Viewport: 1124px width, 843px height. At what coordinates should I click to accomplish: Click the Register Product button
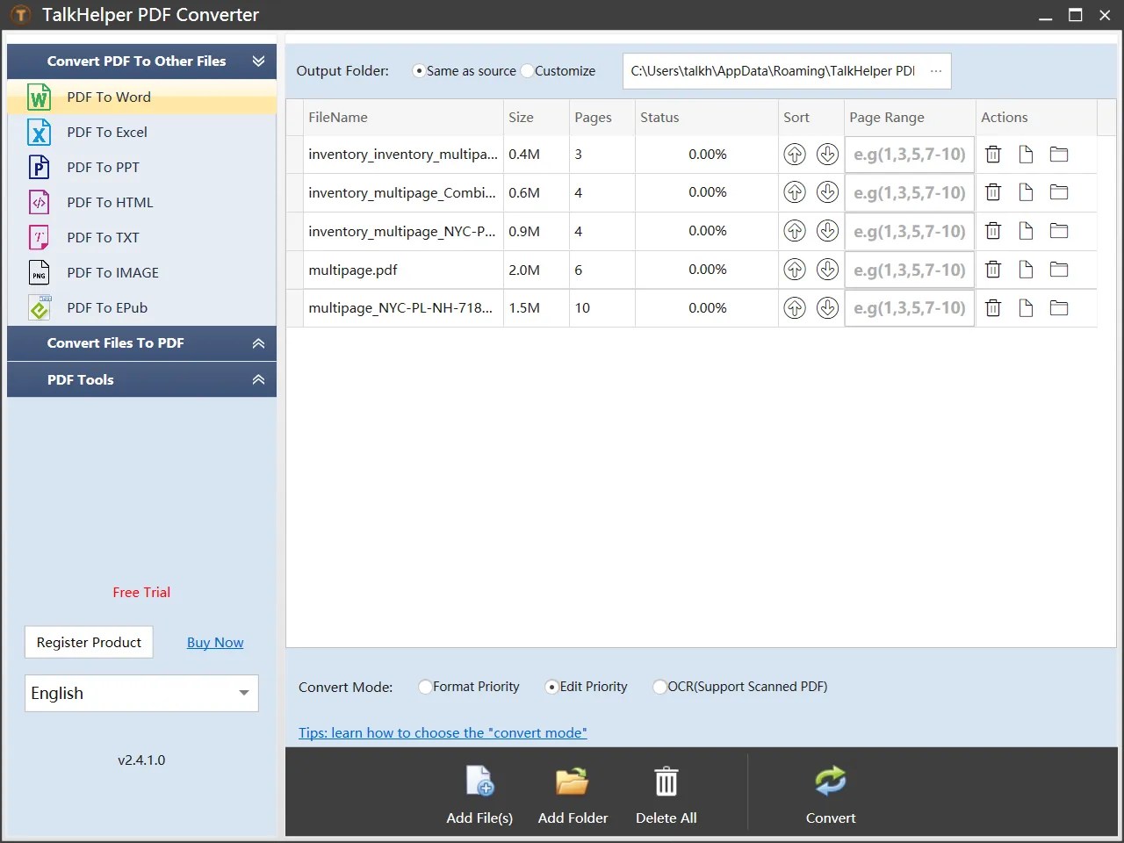[x=89, y=642]
